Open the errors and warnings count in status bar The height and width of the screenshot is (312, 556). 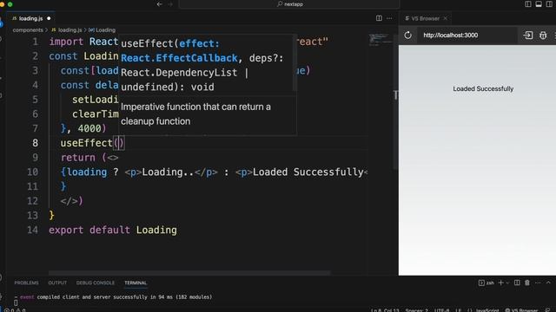tap(15, 310)
